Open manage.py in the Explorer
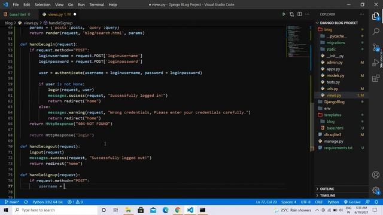Image resolution: width=383 pixels, height=215 pixels. coord(333,142)
